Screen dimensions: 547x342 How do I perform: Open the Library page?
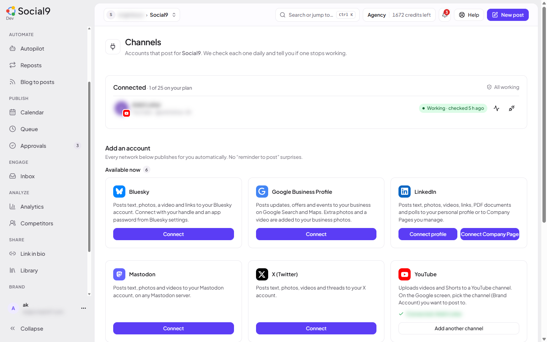click(x=45, y=271)
